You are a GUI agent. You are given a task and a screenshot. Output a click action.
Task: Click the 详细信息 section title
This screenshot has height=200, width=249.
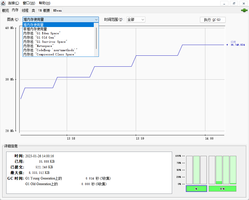point(11,146)
